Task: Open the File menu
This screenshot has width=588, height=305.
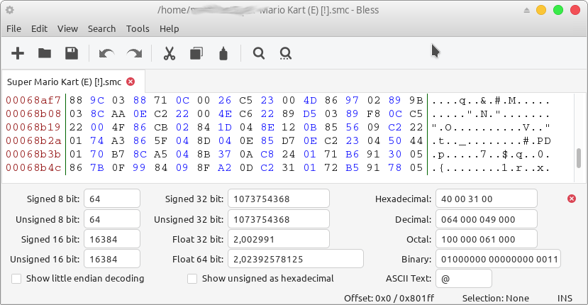Action: [14, 28]
